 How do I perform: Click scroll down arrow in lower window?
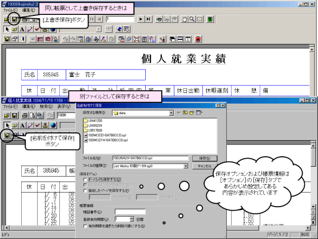[x=313, y=207]
